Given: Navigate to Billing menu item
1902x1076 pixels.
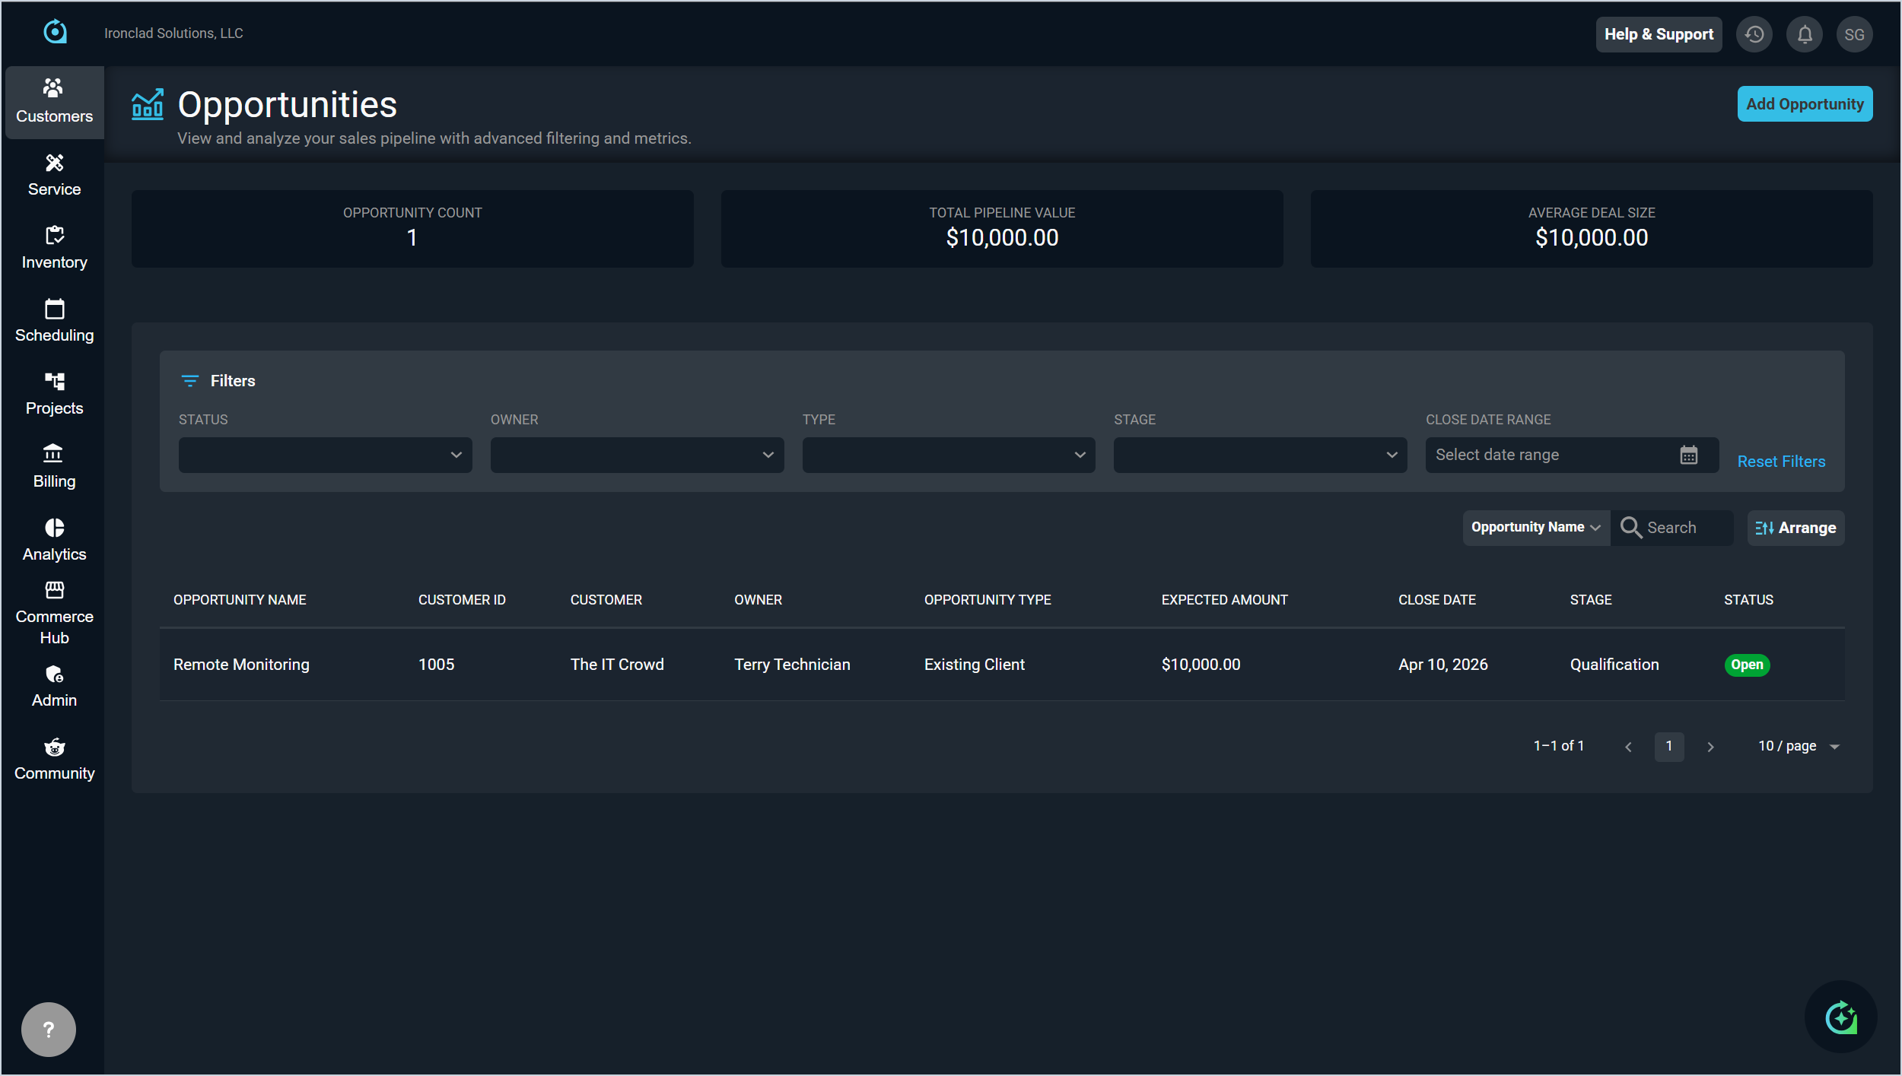Looking at the screenshot, I should (x=54, y=467).
